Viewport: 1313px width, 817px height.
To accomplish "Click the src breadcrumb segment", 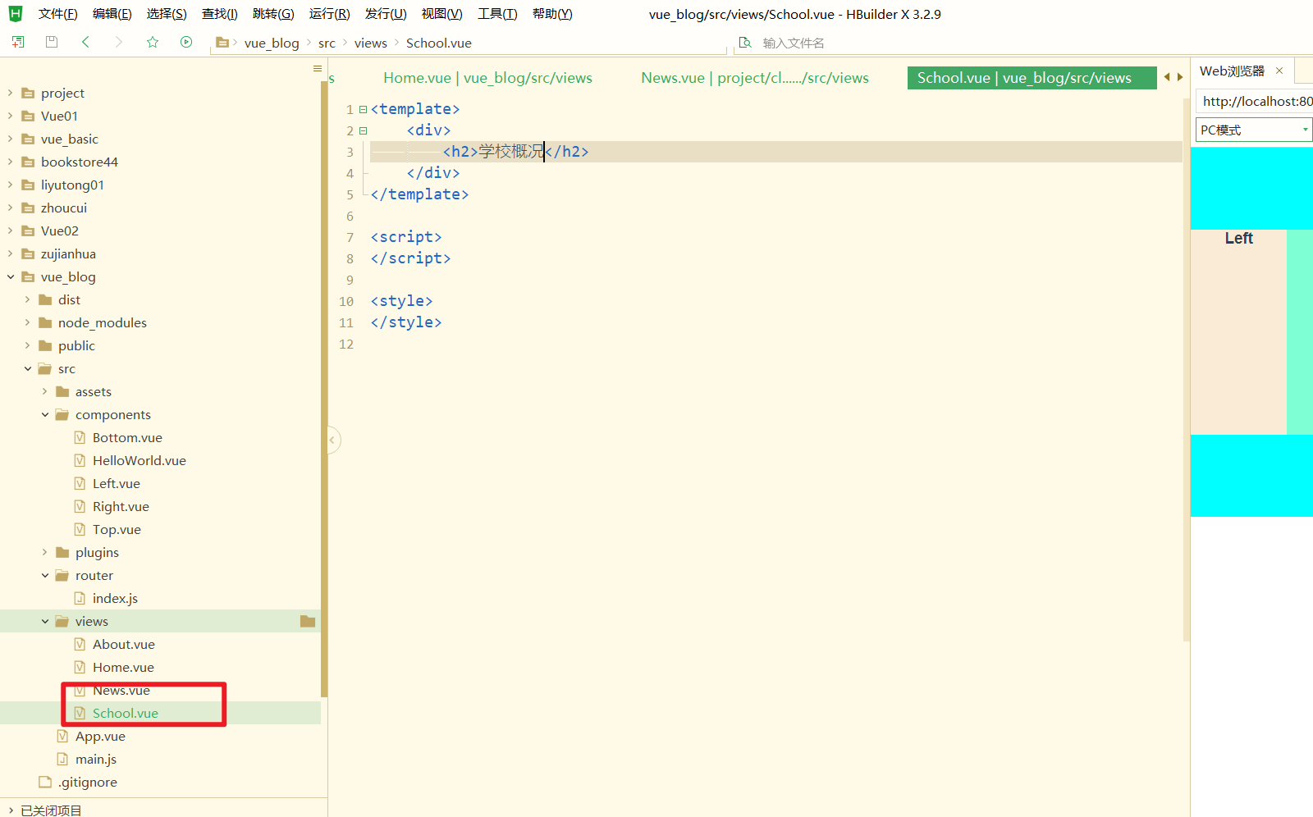I will [327, 43].
